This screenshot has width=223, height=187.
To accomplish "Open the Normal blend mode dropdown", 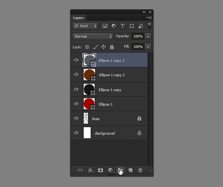I will (93, 36).
